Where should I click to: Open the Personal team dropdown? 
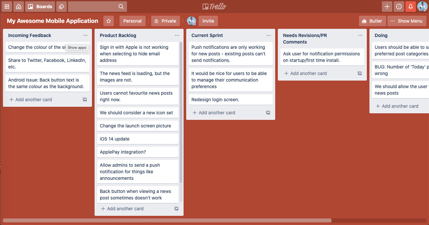click(132, 21)
